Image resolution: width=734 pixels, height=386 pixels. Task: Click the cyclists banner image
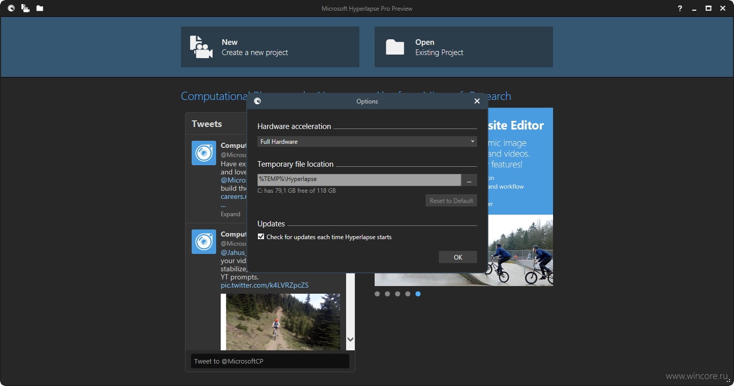[x=520, y=250]
